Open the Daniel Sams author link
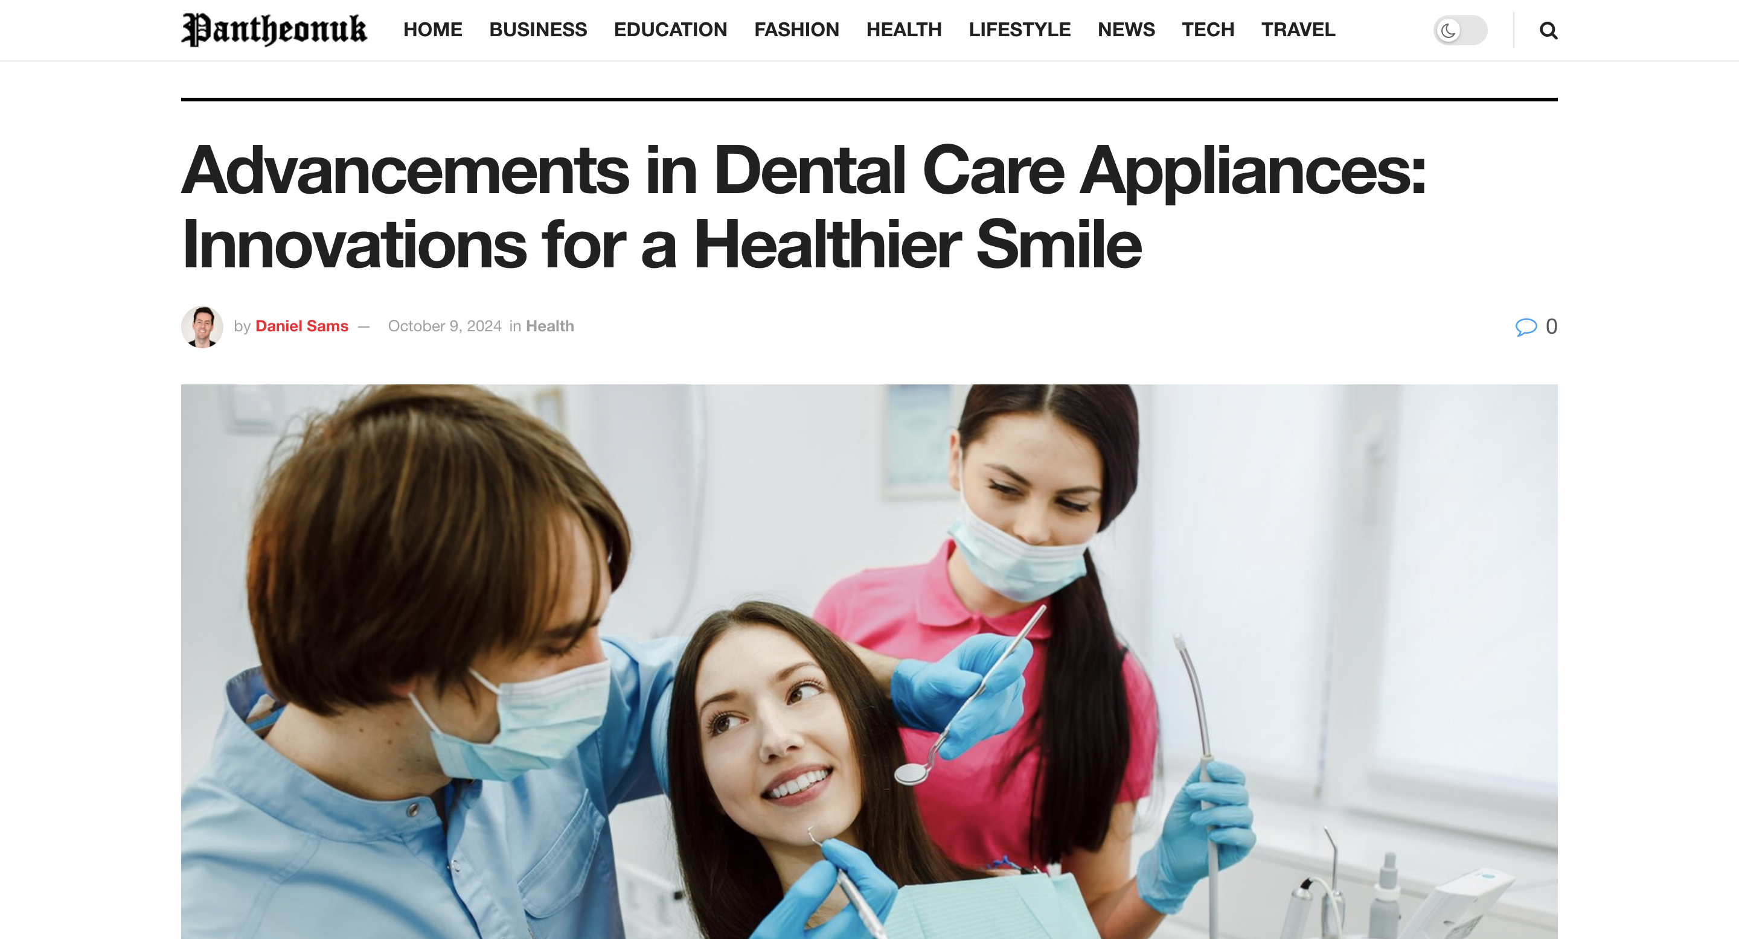The image size is (1739, 939). pos(302,326)
